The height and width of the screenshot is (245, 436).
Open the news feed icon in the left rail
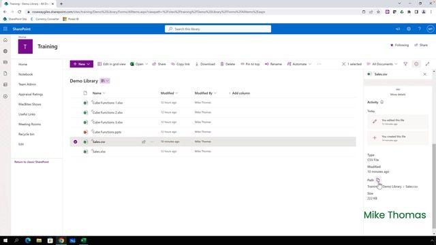(5, 62)
